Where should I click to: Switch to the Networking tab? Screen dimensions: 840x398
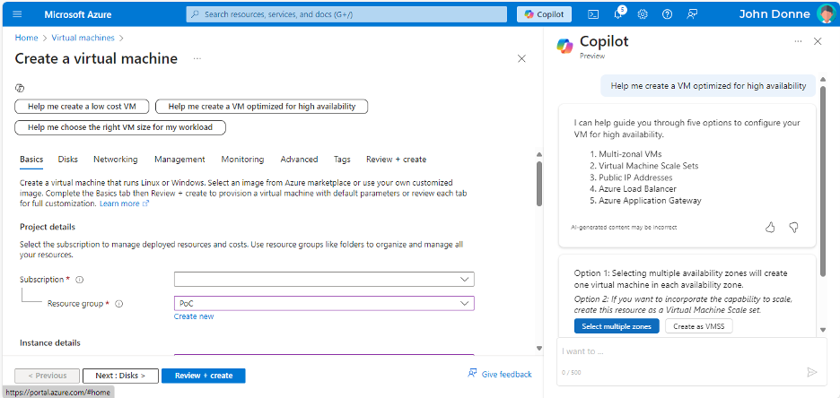[x=115, y=160]
